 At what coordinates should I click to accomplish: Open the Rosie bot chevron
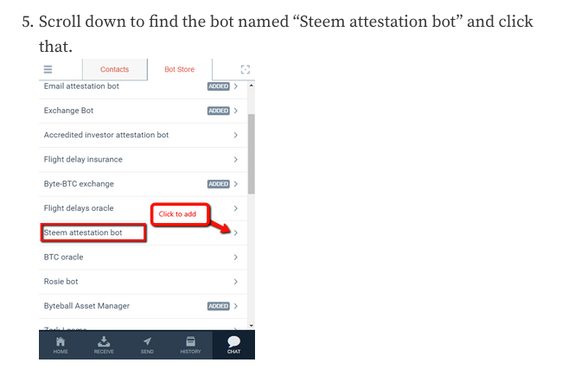(x=236, y=282)
